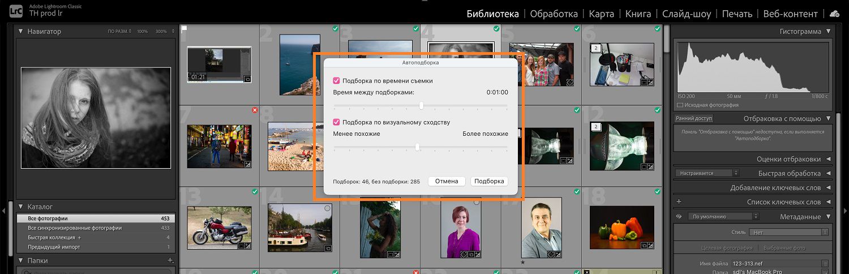Select the red motorcycle thumbnail
The width and height of the screenshot is (849, 274).
click(219, 228)
